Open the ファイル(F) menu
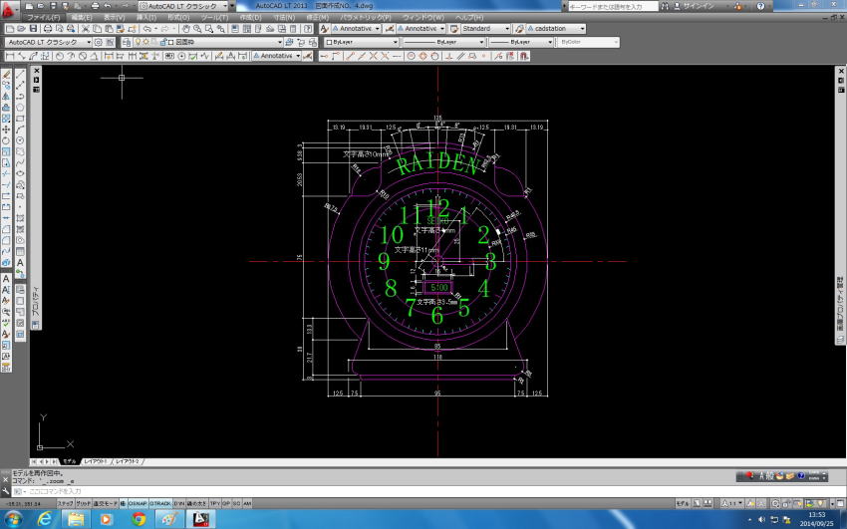The width and height of the screenshot is (847, 529). pyautogui.click(x=44, y=18)
